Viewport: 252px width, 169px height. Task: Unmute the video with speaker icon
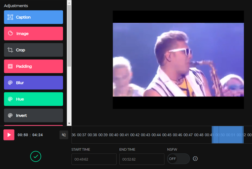[64, 135]
